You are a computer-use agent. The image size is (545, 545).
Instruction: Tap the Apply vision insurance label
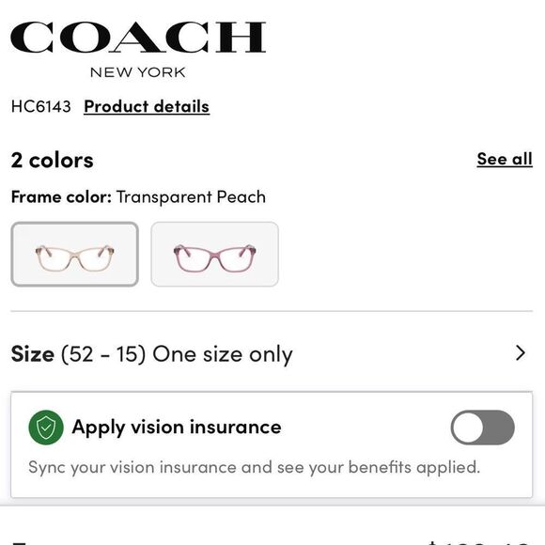177,428
